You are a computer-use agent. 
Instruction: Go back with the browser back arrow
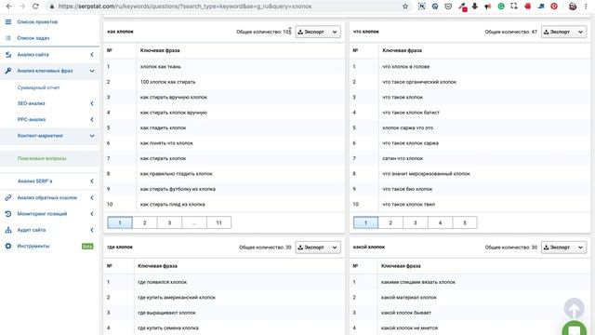point(9,7)
